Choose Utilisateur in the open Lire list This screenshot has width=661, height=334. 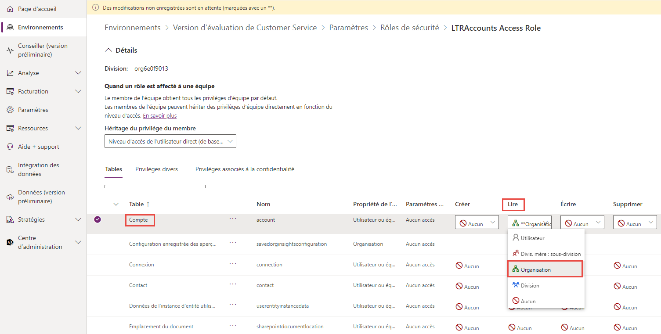[x=546, y=238]
